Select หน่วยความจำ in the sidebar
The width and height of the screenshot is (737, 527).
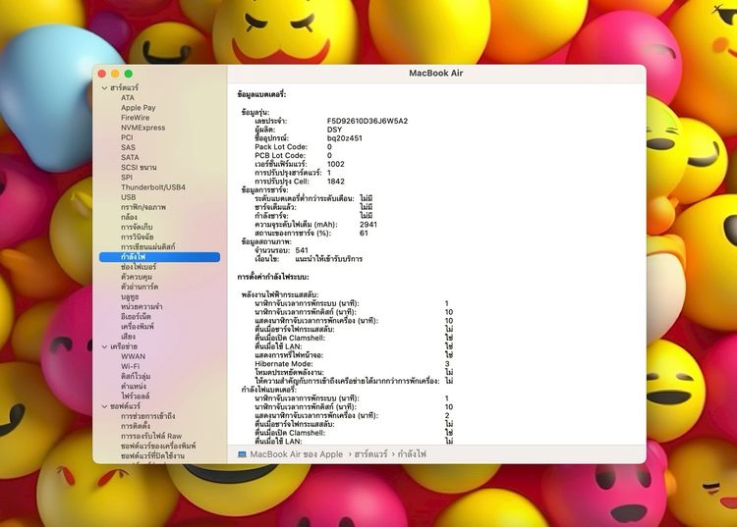[x=142, y=306]
